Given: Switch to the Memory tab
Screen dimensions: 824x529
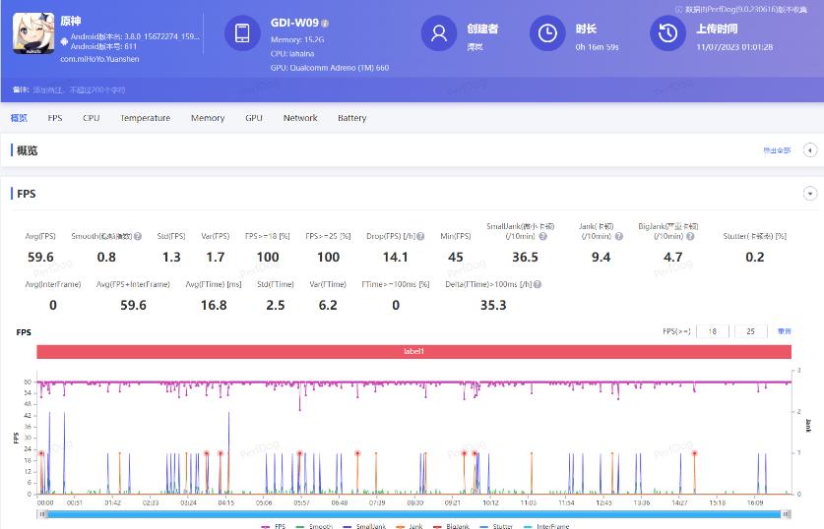Looking at the screenshot, I should pos(208,118).
